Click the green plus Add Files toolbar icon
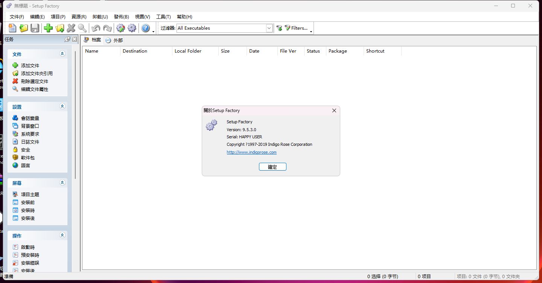This screenshot has height=283, width=542. 48,28
